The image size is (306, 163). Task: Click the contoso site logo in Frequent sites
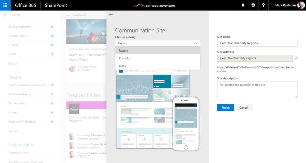74,109
